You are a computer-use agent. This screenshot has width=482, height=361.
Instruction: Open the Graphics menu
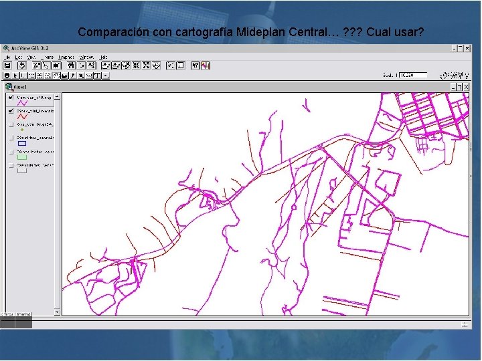66,57
